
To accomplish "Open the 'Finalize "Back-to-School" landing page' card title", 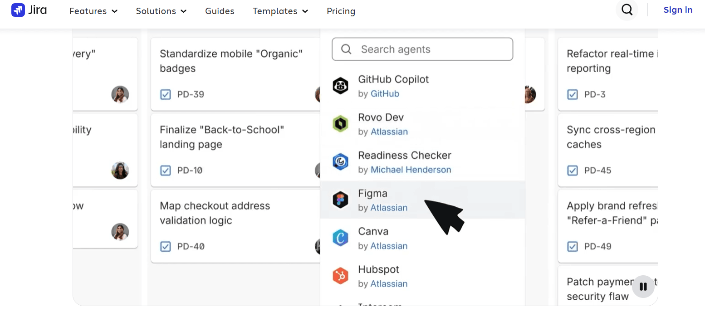I will pyautogui.click(x=222, y=137).
